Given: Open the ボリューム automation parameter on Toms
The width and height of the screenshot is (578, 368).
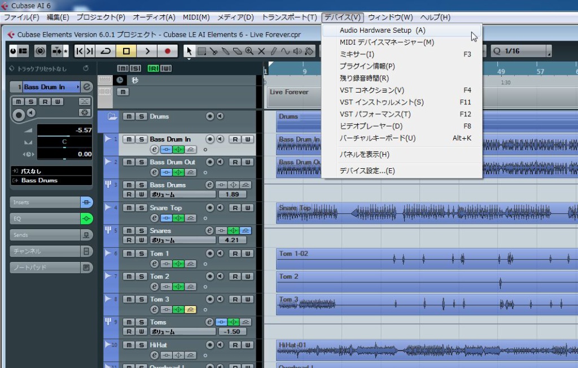Looking at the screenshot, I should point(182,331).
